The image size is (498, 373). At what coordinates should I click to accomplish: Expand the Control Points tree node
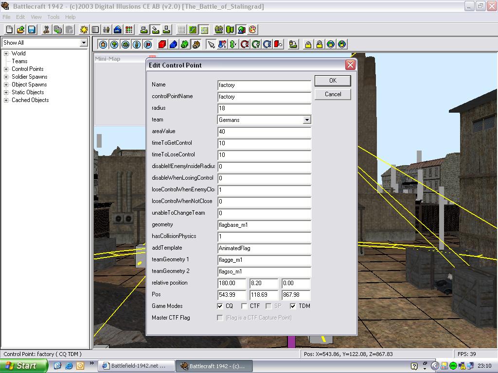(x=6, y=69)
